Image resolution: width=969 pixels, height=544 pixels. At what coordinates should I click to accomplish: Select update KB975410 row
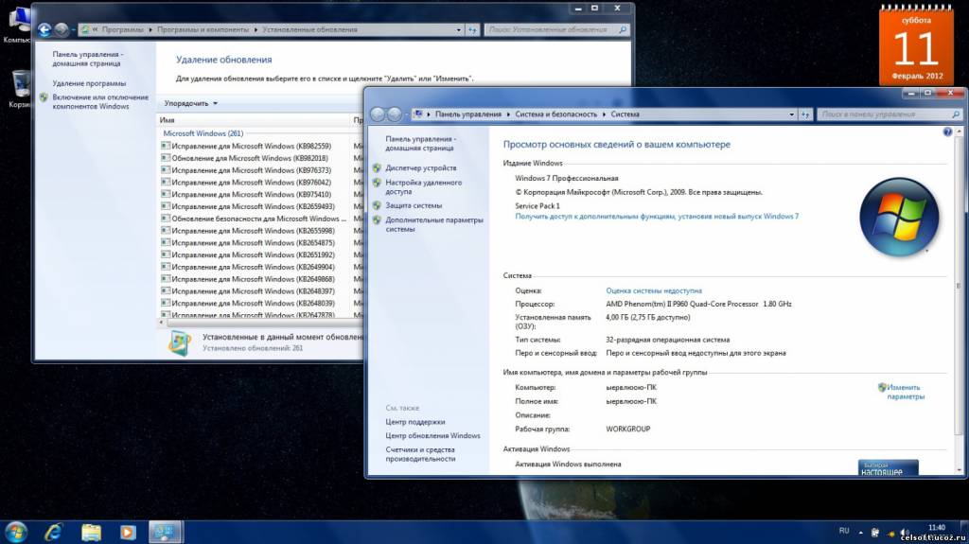click(252, 194)
